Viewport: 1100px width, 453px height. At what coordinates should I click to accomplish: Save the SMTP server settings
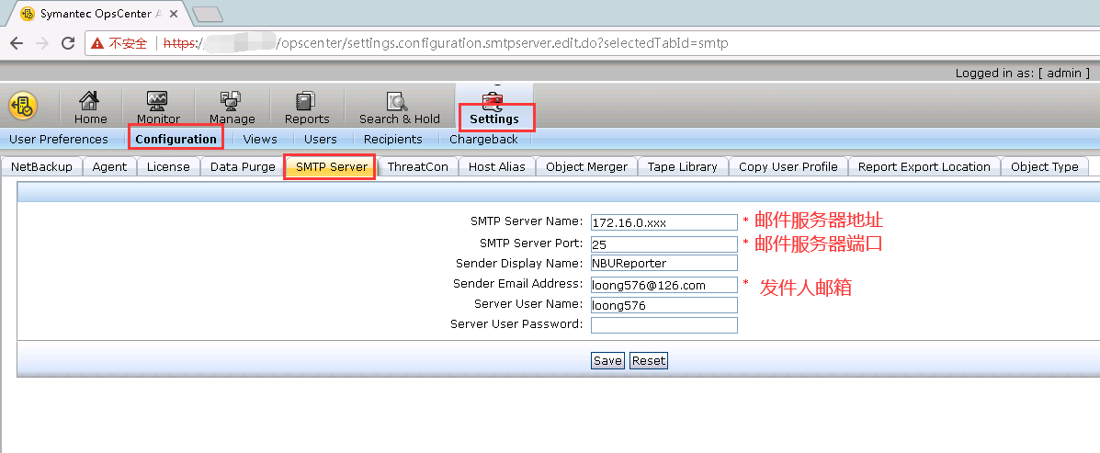[607, 360]
